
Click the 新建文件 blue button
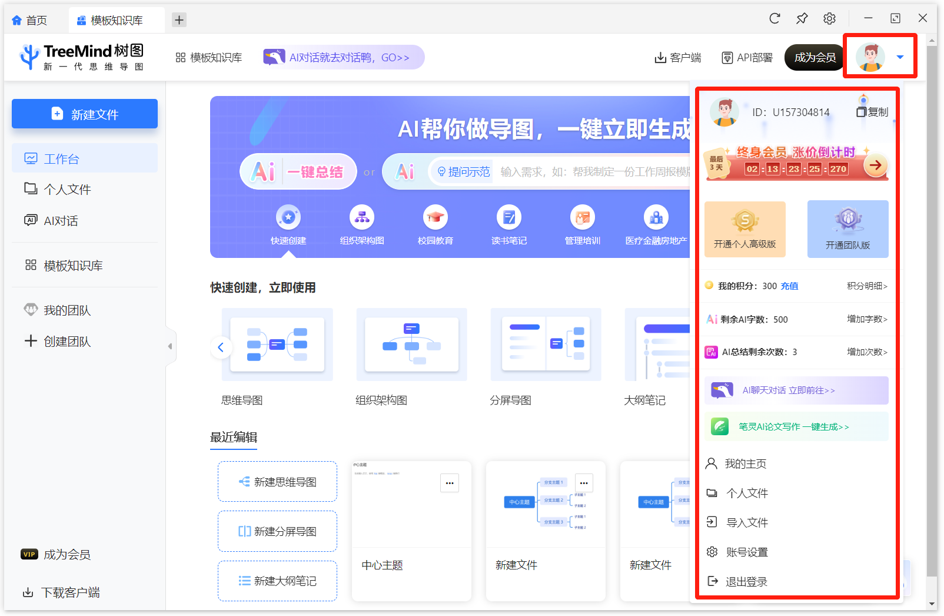point(85,114)
